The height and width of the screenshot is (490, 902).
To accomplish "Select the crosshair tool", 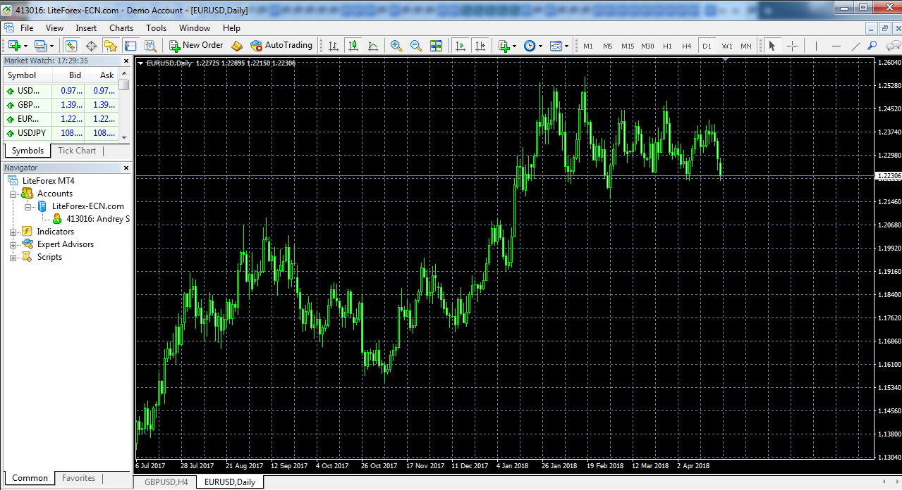I will click(x=792, y=46).
